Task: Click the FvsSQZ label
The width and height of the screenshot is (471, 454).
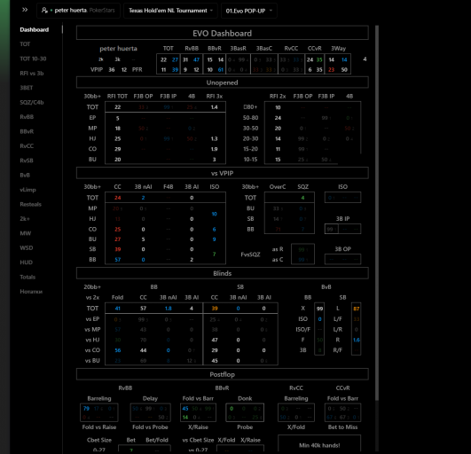Action: click(250, 254)
